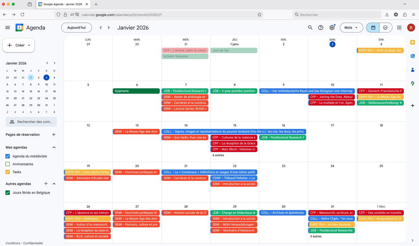The height and width of the screenshot is (246, 419).
Task: Mini calendar next month arrow
Action: tap(54, 63)
